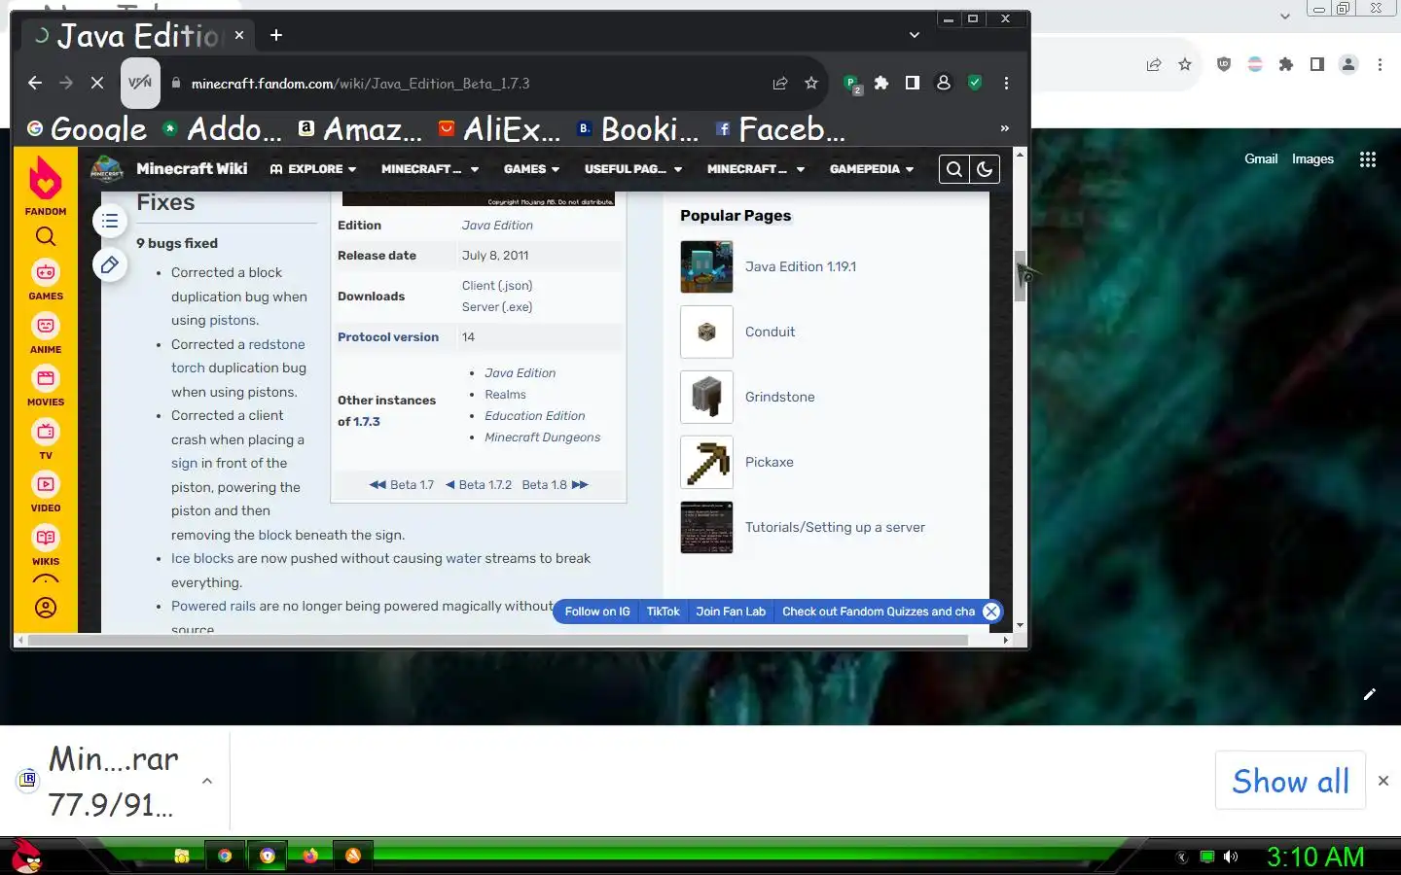Click Show all downloads
Image resolution: width=1401 pixels, height=875 pixels.
coord(1290,781)
